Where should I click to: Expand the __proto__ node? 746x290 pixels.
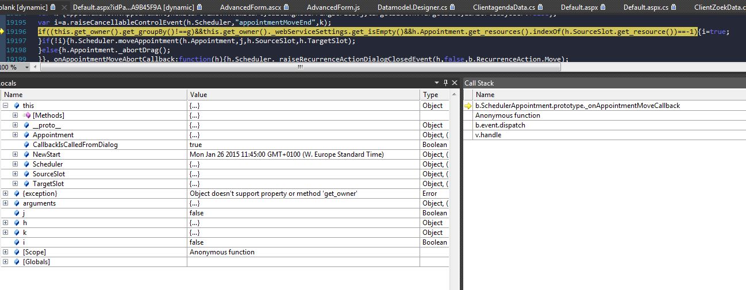coord(15,125)
